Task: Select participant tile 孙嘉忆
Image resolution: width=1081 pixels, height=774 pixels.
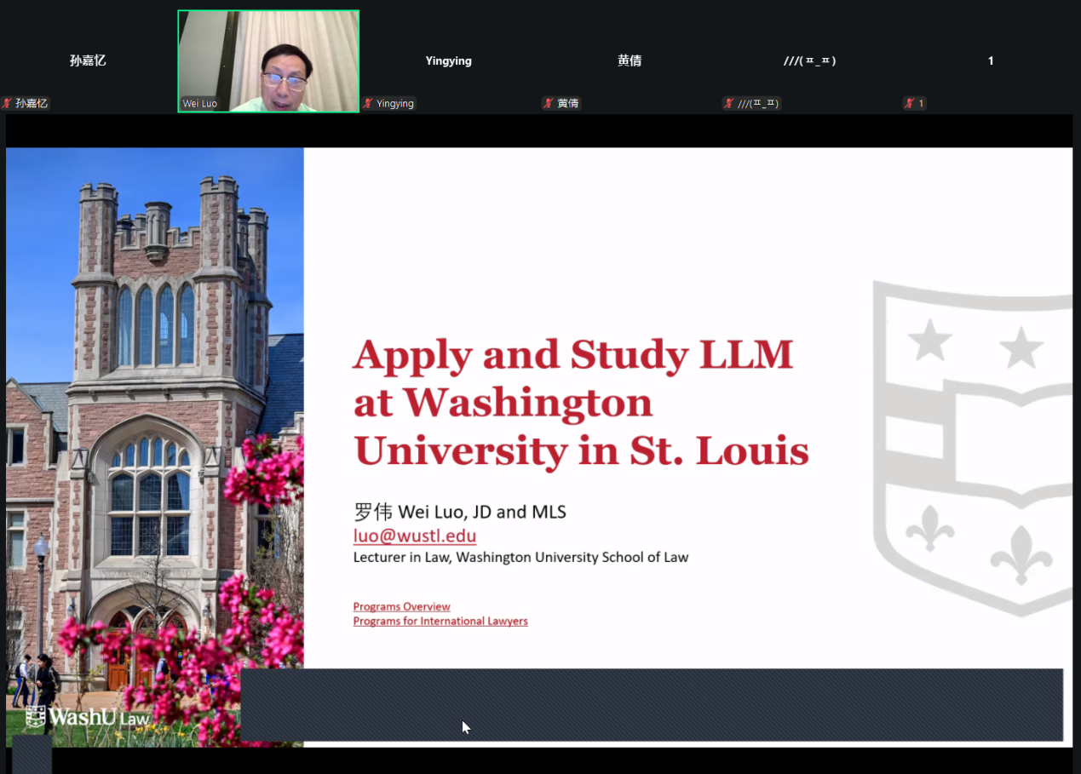Action: pos(89,61)
